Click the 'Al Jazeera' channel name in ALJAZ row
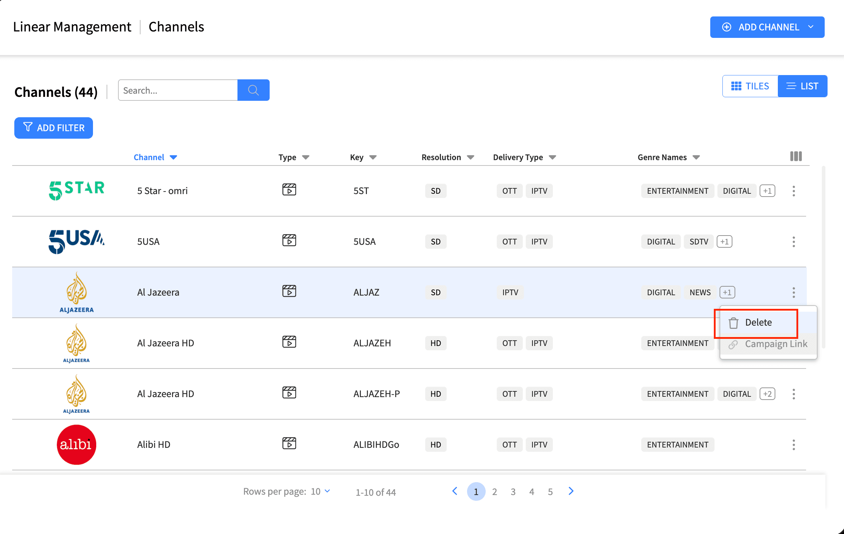The height and width of the screenshot is (534, 844). (158, 292)
